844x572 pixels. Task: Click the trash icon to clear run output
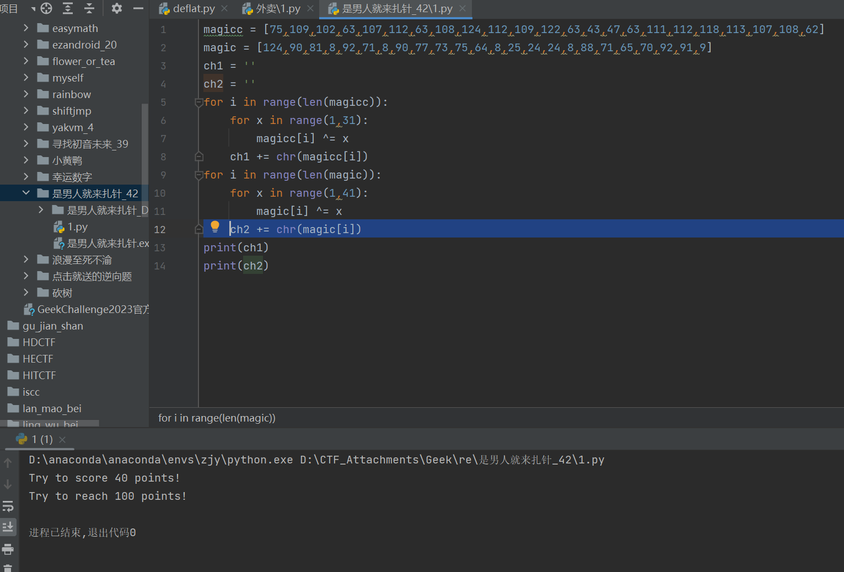click(8, 567)
